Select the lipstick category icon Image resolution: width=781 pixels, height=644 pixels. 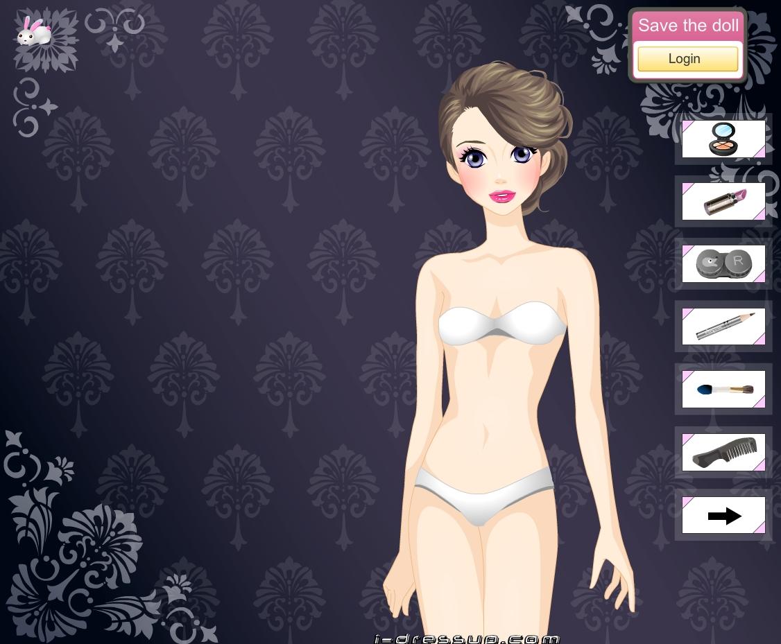[723, 201]
